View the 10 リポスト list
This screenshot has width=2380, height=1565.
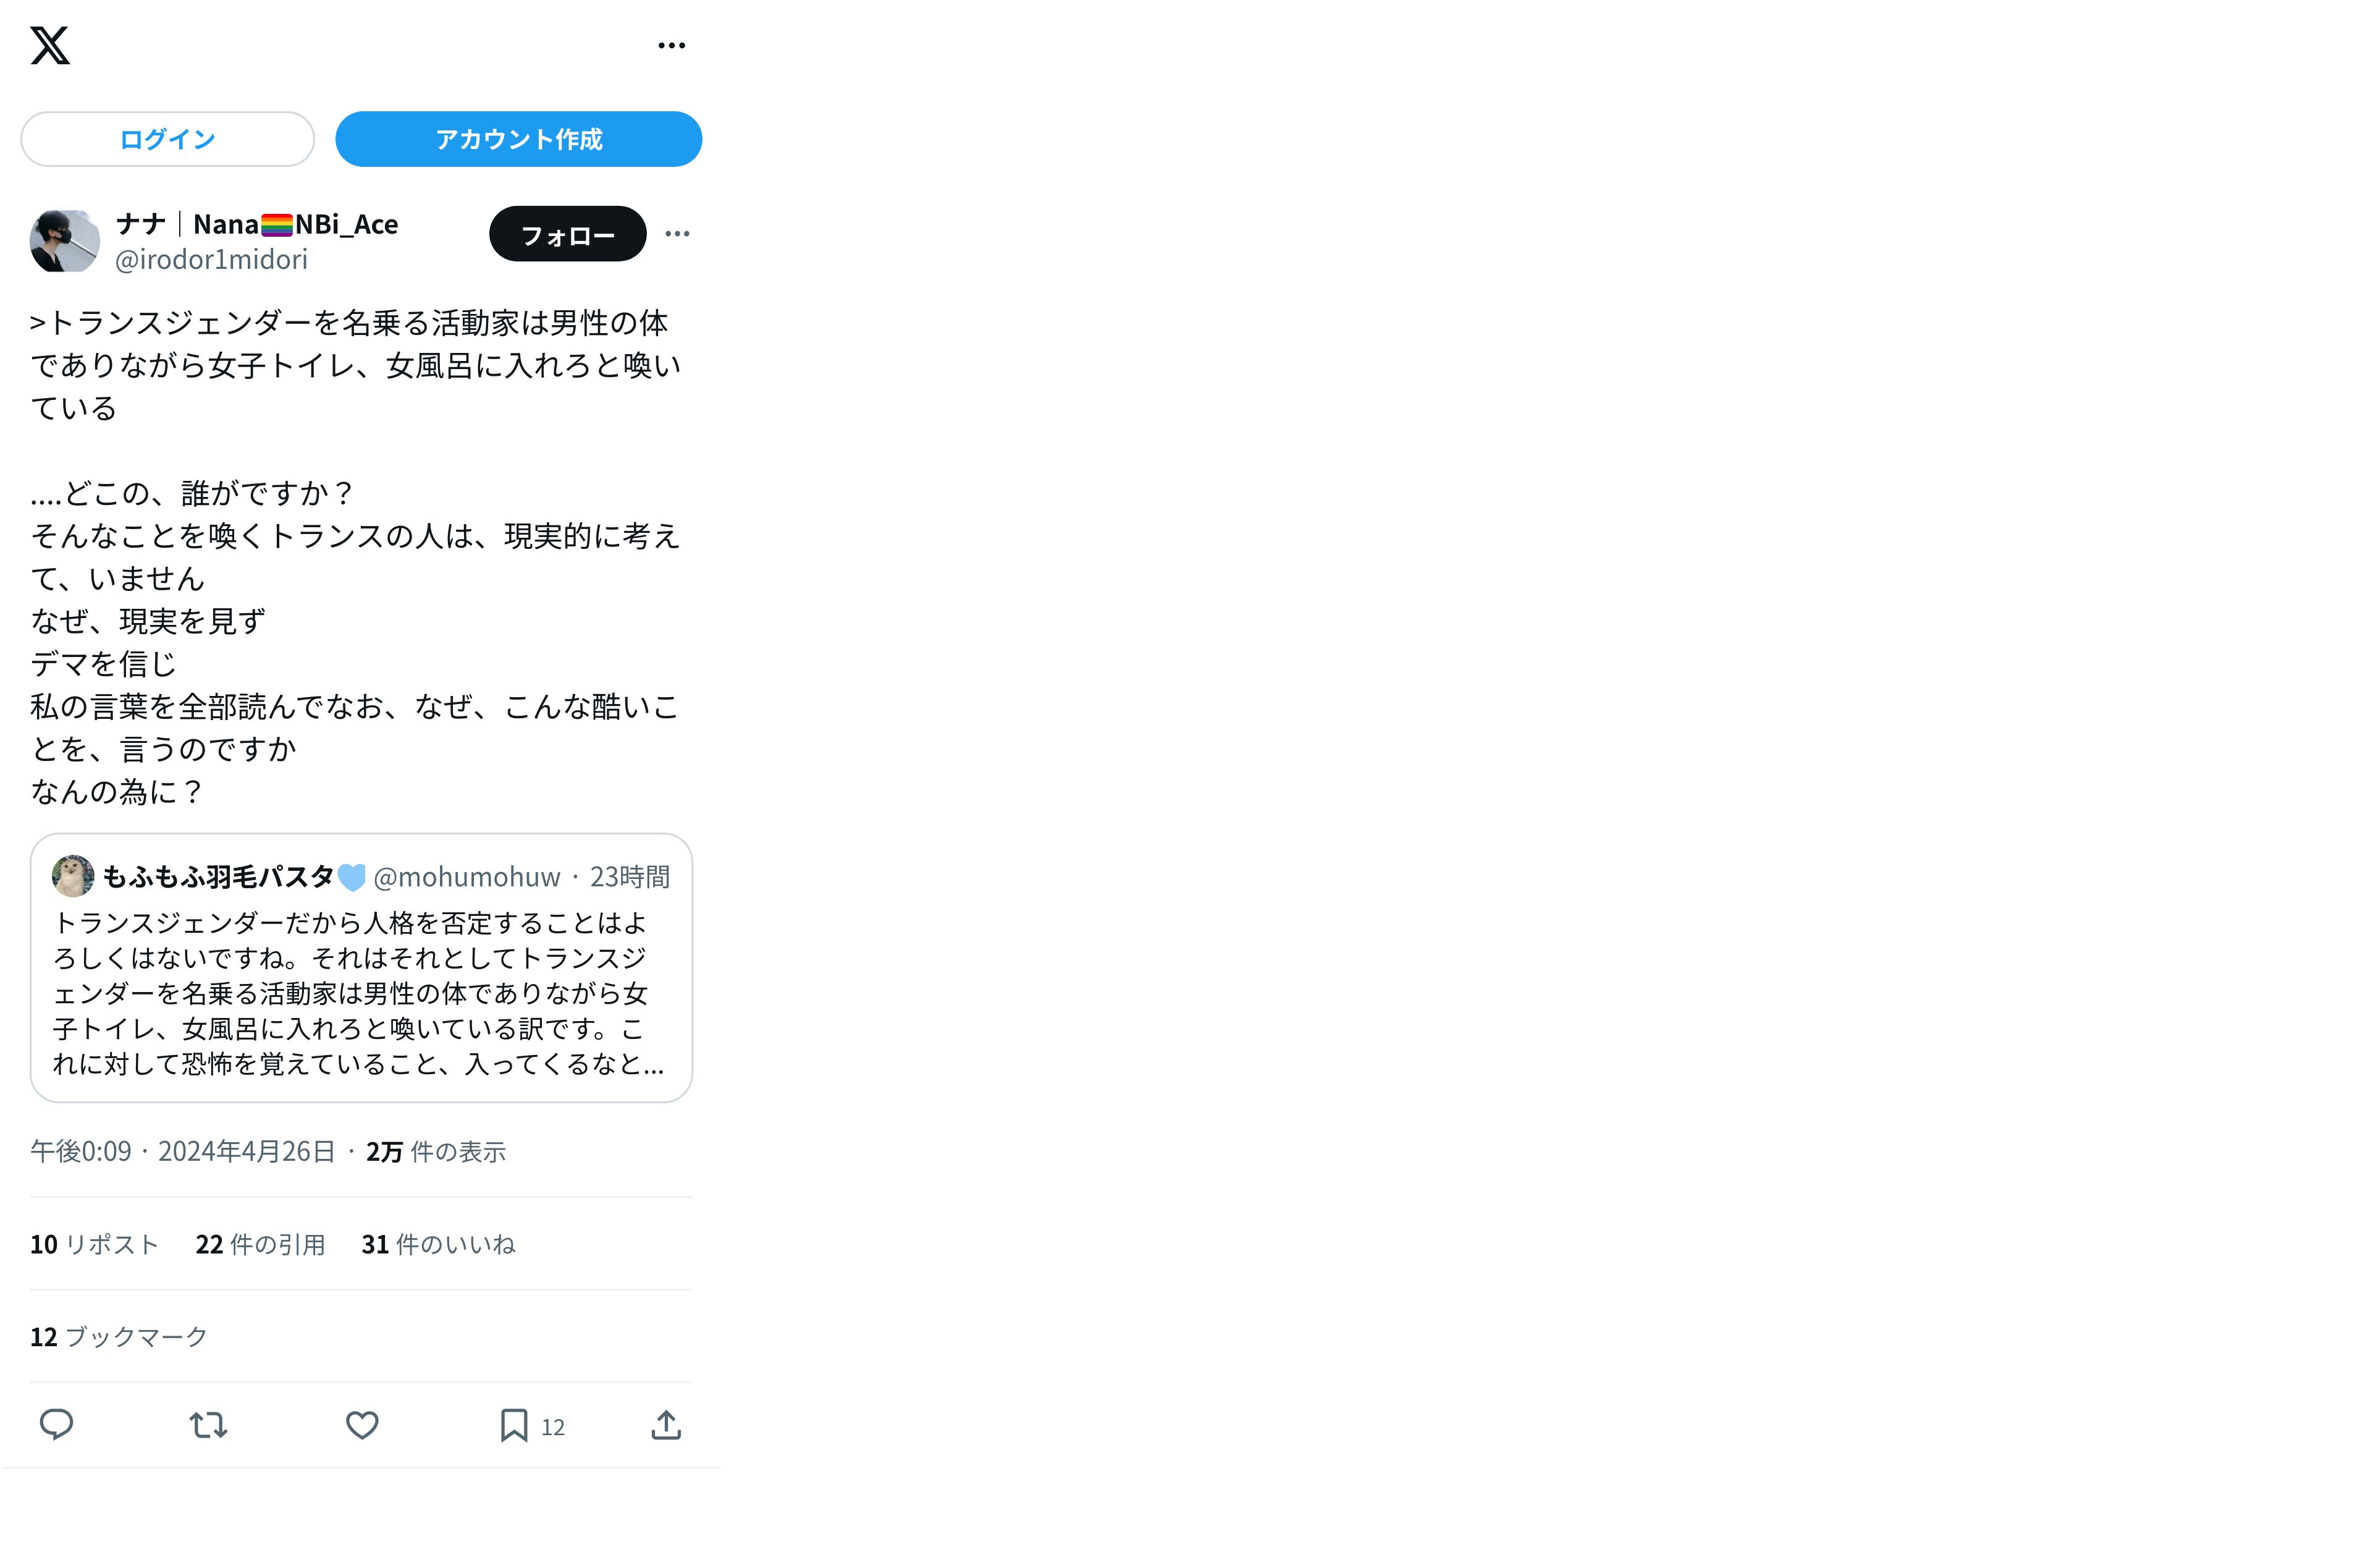[94, 1245]
